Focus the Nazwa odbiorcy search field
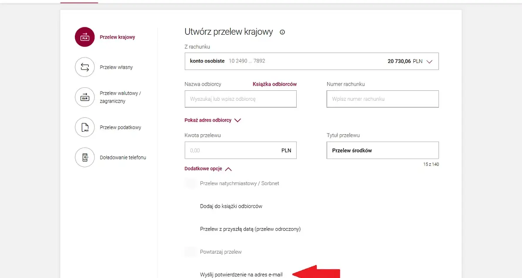Image resolution: width=522 pixels, height=278 pixels. [x=241, y=99]
